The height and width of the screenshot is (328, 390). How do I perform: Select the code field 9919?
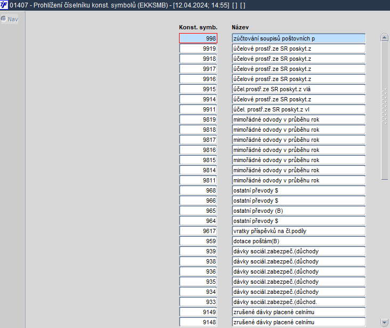pyautogui.click(x=198, y=49)
